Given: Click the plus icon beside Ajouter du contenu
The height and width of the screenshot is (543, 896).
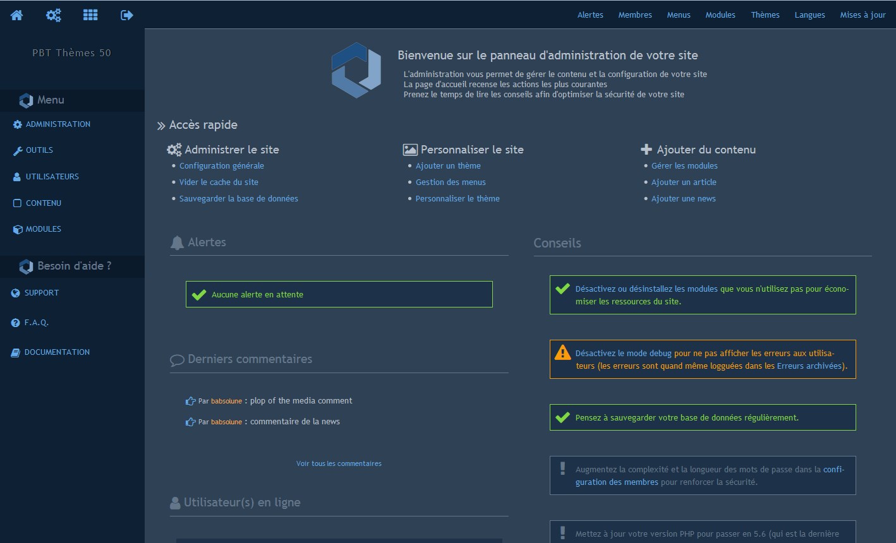Looking at the screenshot, I should [x=646, y=150].
